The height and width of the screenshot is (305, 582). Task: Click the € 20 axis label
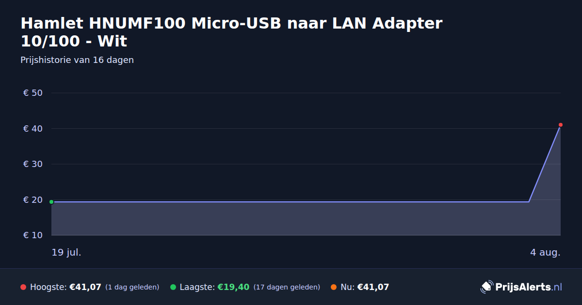click(33, 200)
